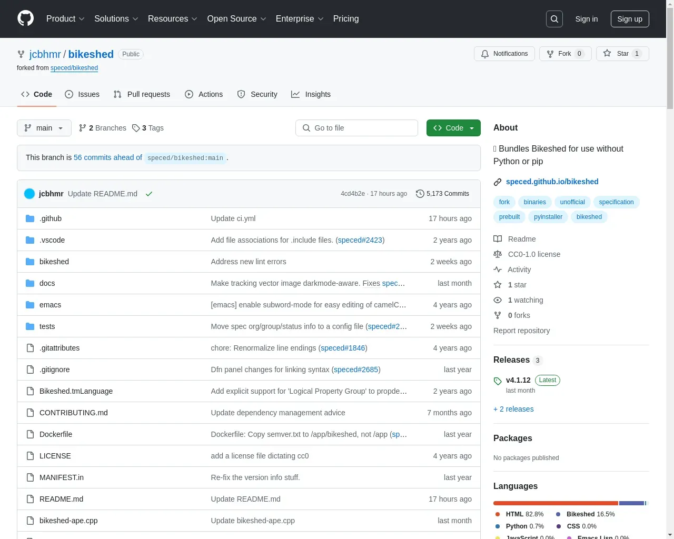Click the Sign up button
Screen dimensions: 674x539
[630, 19]
